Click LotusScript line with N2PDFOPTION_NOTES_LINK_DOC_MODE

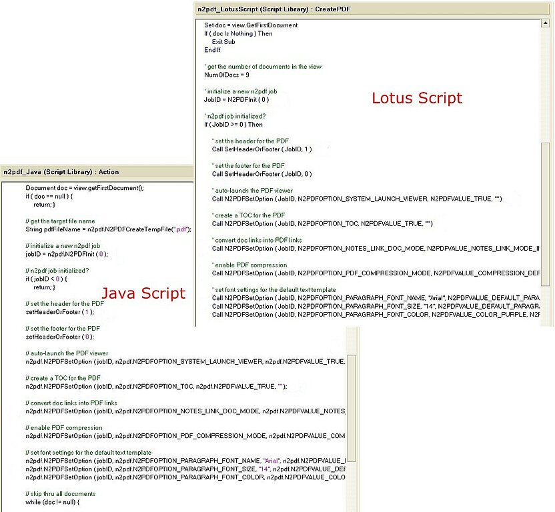376,249
